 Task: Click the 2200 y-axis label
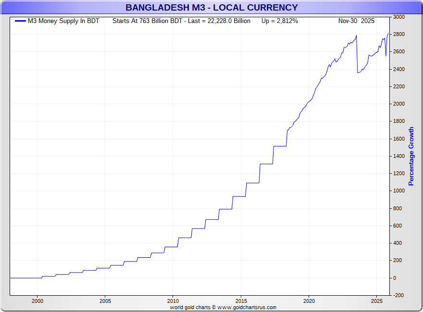(x=398, y=86)
